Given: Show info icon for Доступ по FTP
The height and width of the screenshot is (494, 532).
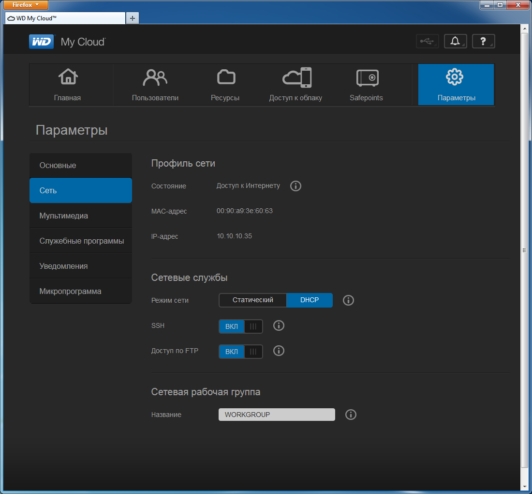Looking at the screenshot, I should (x=279, y=351).
